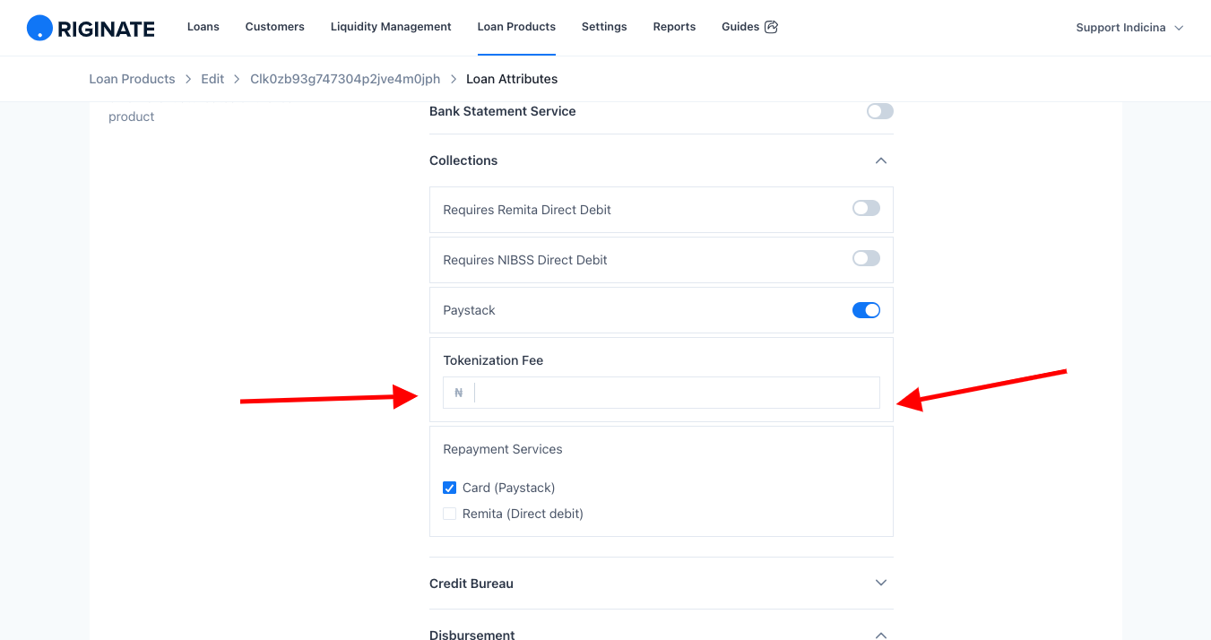Viewport: 1211px width, 640px height.
Task: Open the Settings menu item
Action: click(604, 27)
